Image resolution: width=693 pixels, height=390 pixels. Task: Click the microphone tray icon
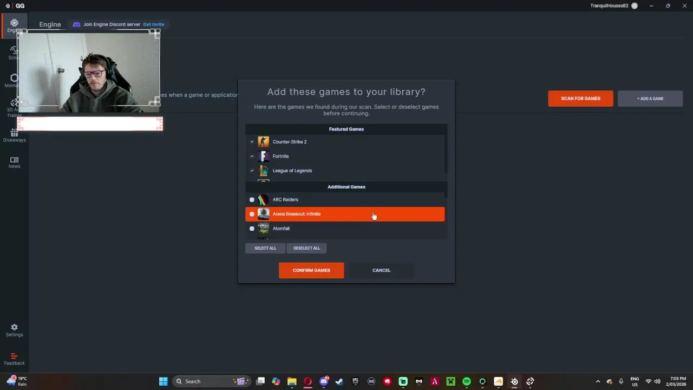(621, 381)
